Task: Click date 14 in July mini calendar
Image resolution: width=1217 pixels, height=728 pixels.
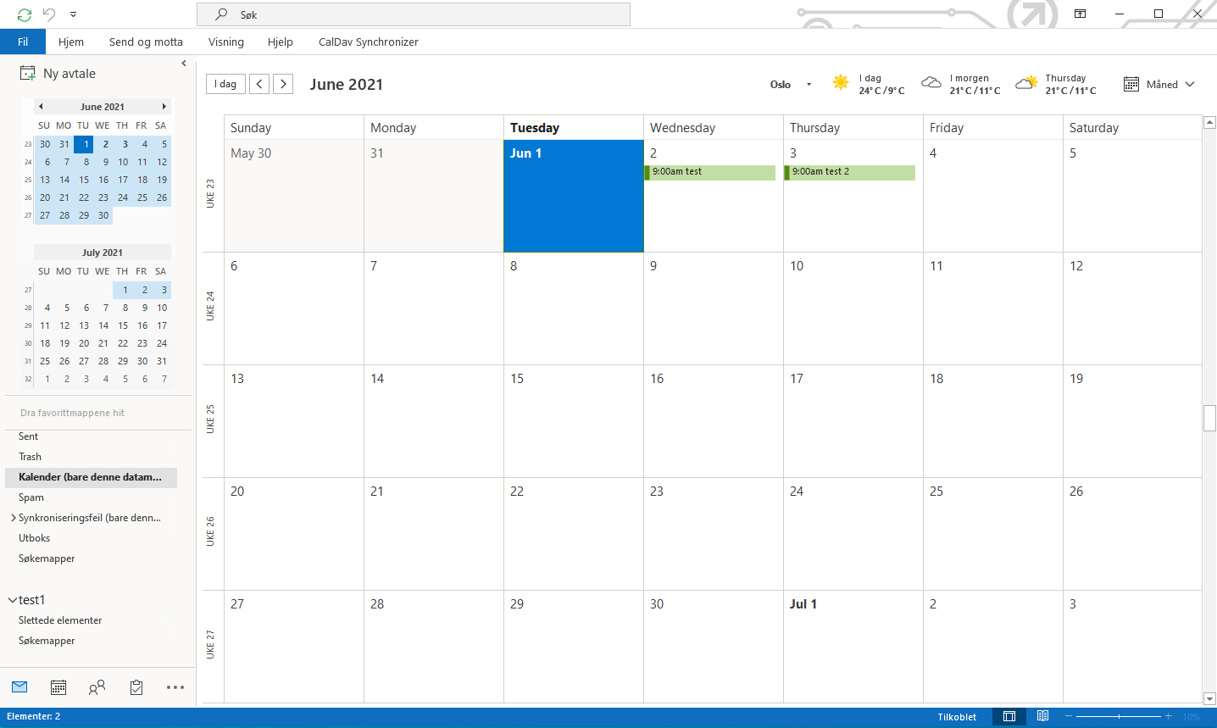Action: point(103,325)
